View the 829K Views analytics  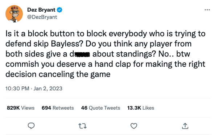coord(21,108)
